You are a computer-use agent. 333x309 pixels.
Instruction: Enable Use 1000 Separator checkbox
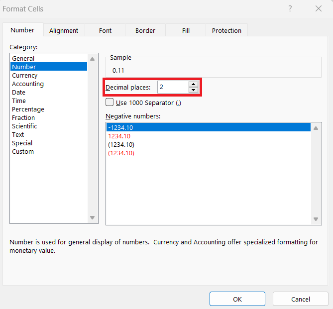point(110,102)
